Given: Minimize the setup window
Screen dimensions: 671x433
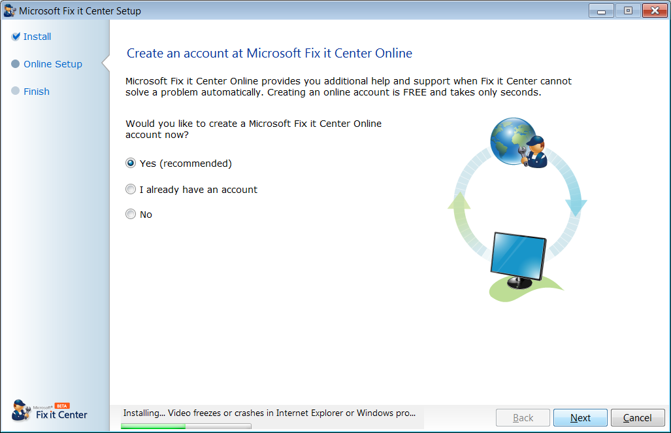Looking at the screenshot, I should coord(601,10).
